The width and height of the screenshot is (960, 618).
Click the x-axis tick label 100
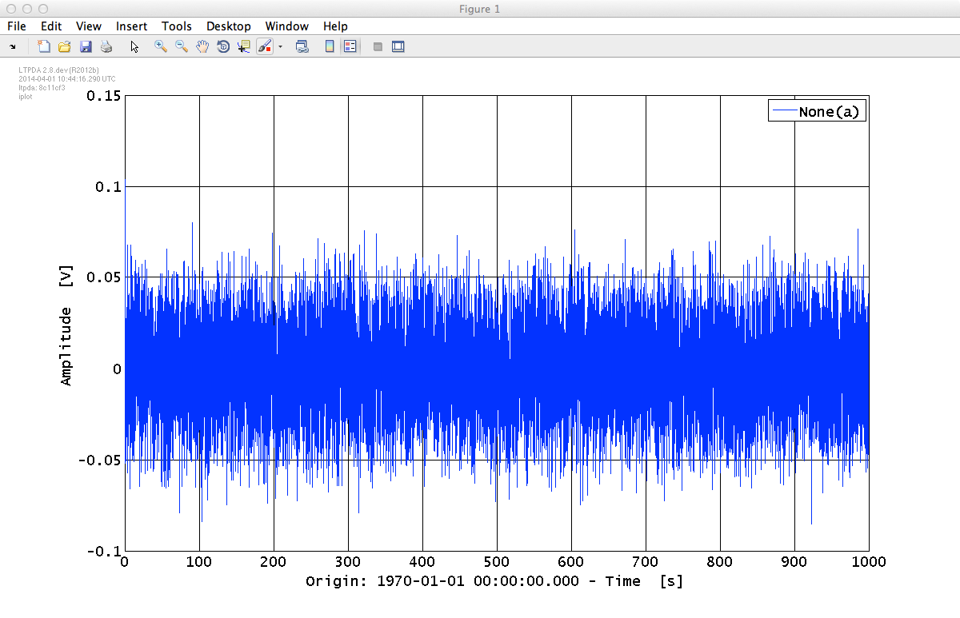pos(198,562)
